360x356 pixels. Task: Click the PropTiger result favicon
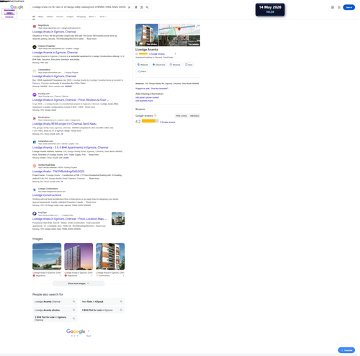(35, 213)
